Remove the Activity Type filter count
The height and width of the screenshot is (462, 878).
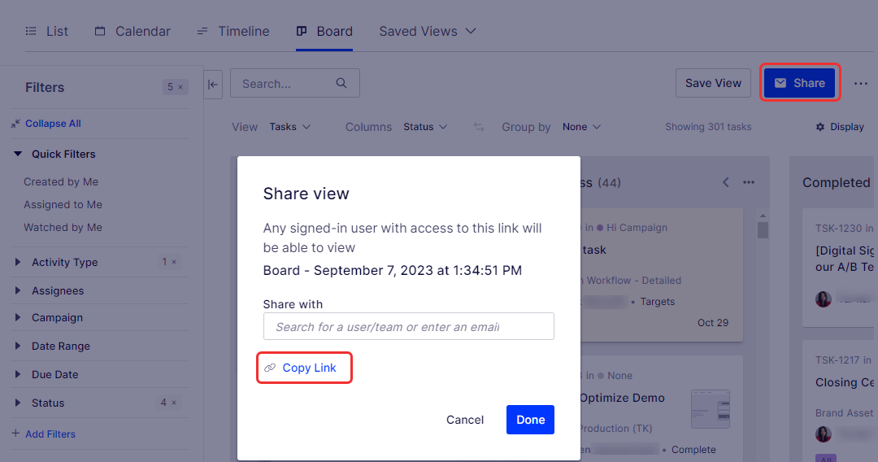coord(169,262)
